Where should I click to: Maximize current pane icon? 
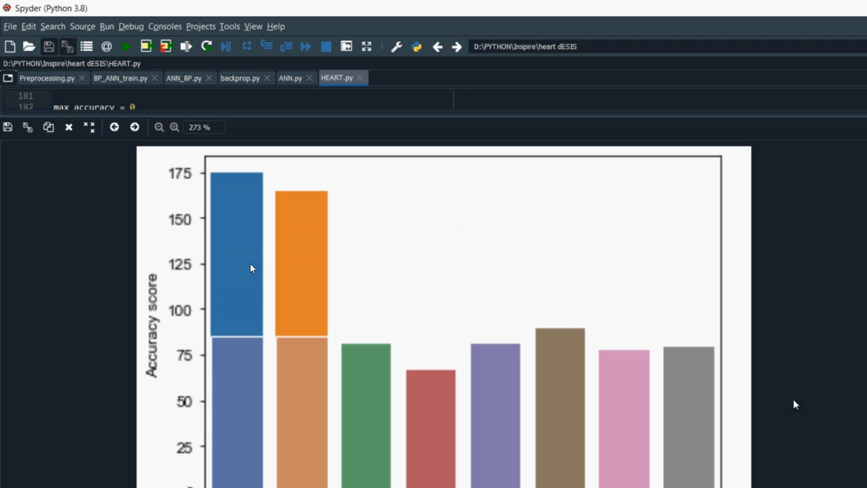coord(366,47)
